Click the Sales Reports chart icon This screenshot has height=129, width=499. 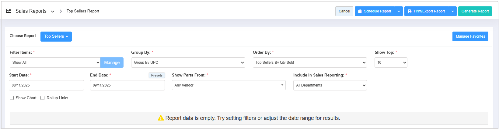pos(9,11)
